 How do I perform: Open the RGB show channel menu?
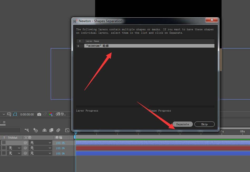(x=51, y=114)
